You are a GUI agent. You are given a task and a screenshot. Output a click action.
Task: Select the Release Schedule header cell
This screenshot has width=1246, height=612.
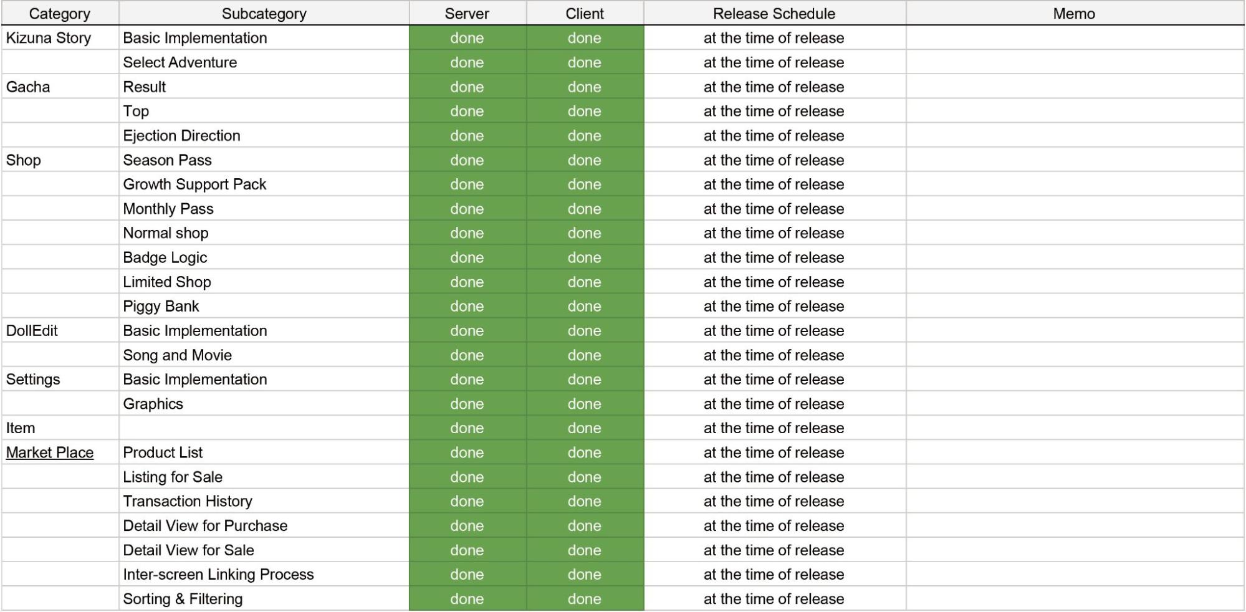tap(774, 13)
